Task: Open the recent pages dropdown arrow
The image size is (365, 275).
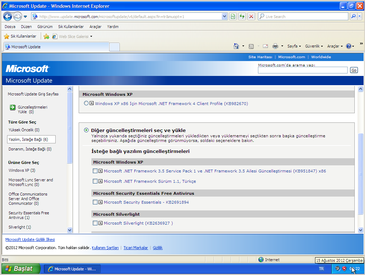Action: 26,17
